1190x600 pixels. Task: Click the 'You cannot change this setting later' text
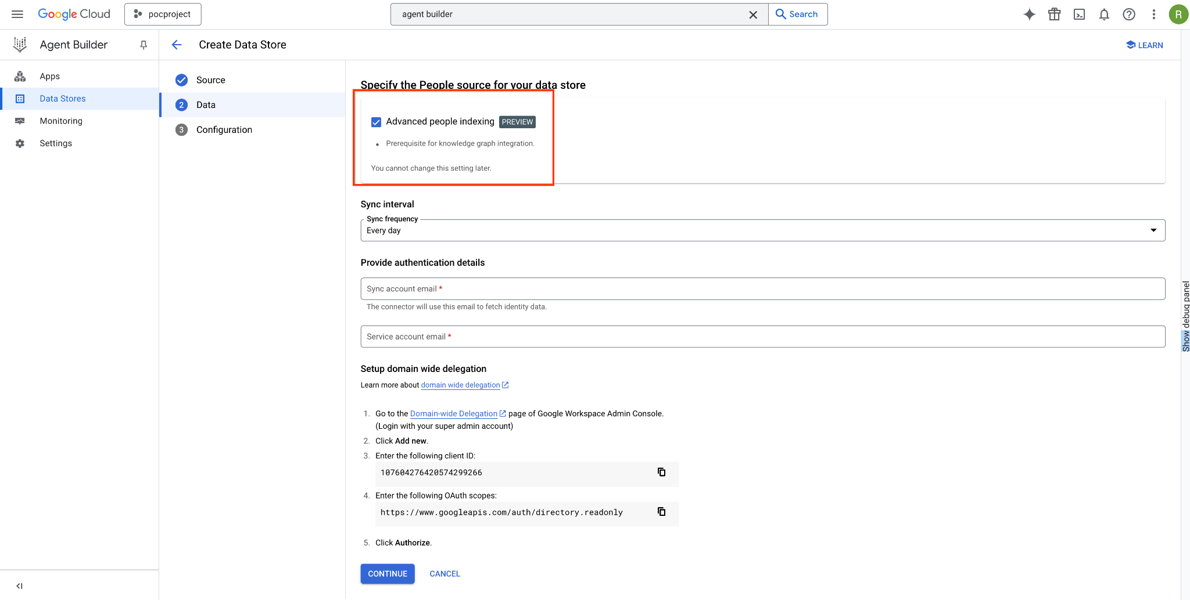[x=431, y=168]
